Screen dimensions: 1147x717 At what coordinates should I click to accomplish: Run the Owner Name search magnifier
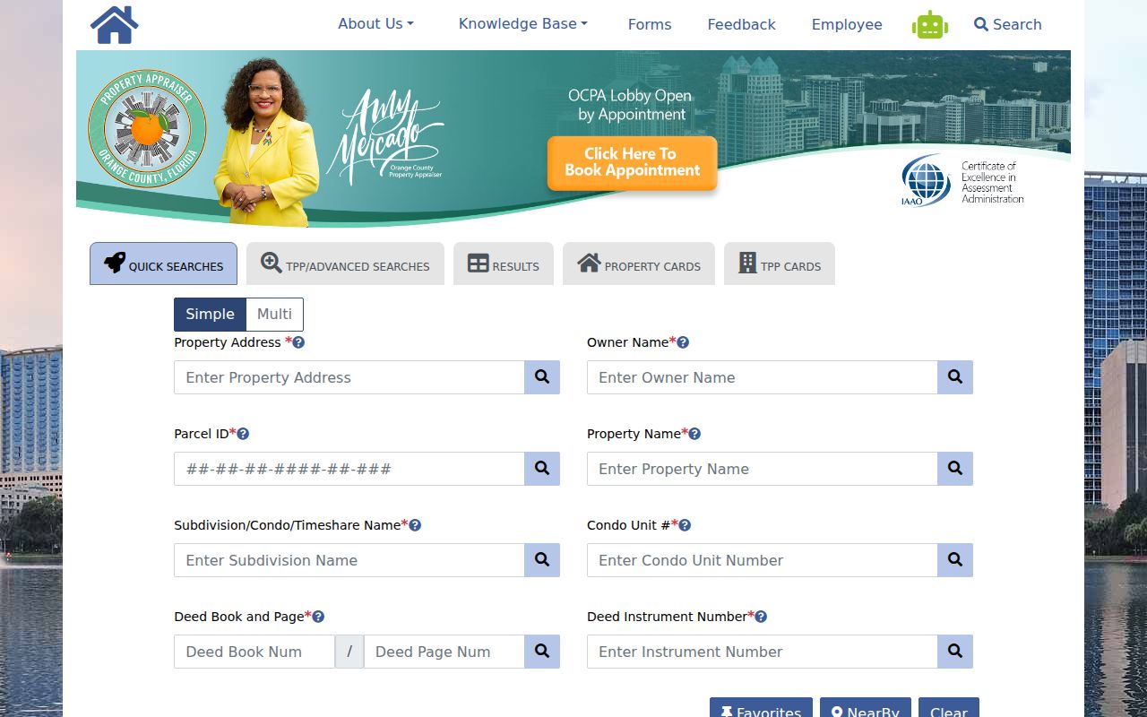955,377
